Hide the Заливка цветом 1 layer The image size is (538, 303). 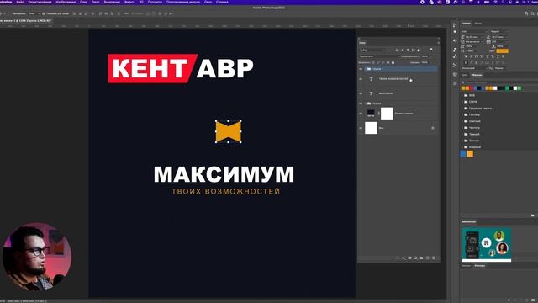point(361,114)
